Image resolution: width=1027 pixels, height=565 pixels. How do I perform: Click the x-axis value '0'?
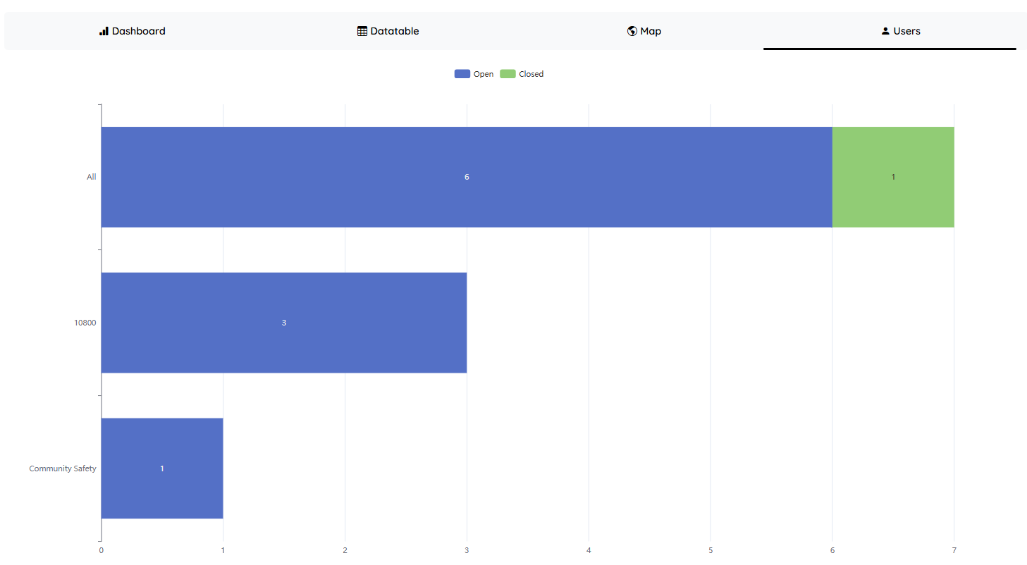click(102, 550)
